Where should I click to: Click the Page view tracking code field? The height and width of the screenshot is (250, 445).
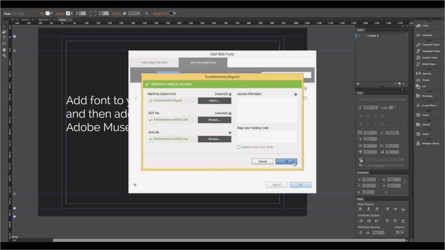click(267, 137)
